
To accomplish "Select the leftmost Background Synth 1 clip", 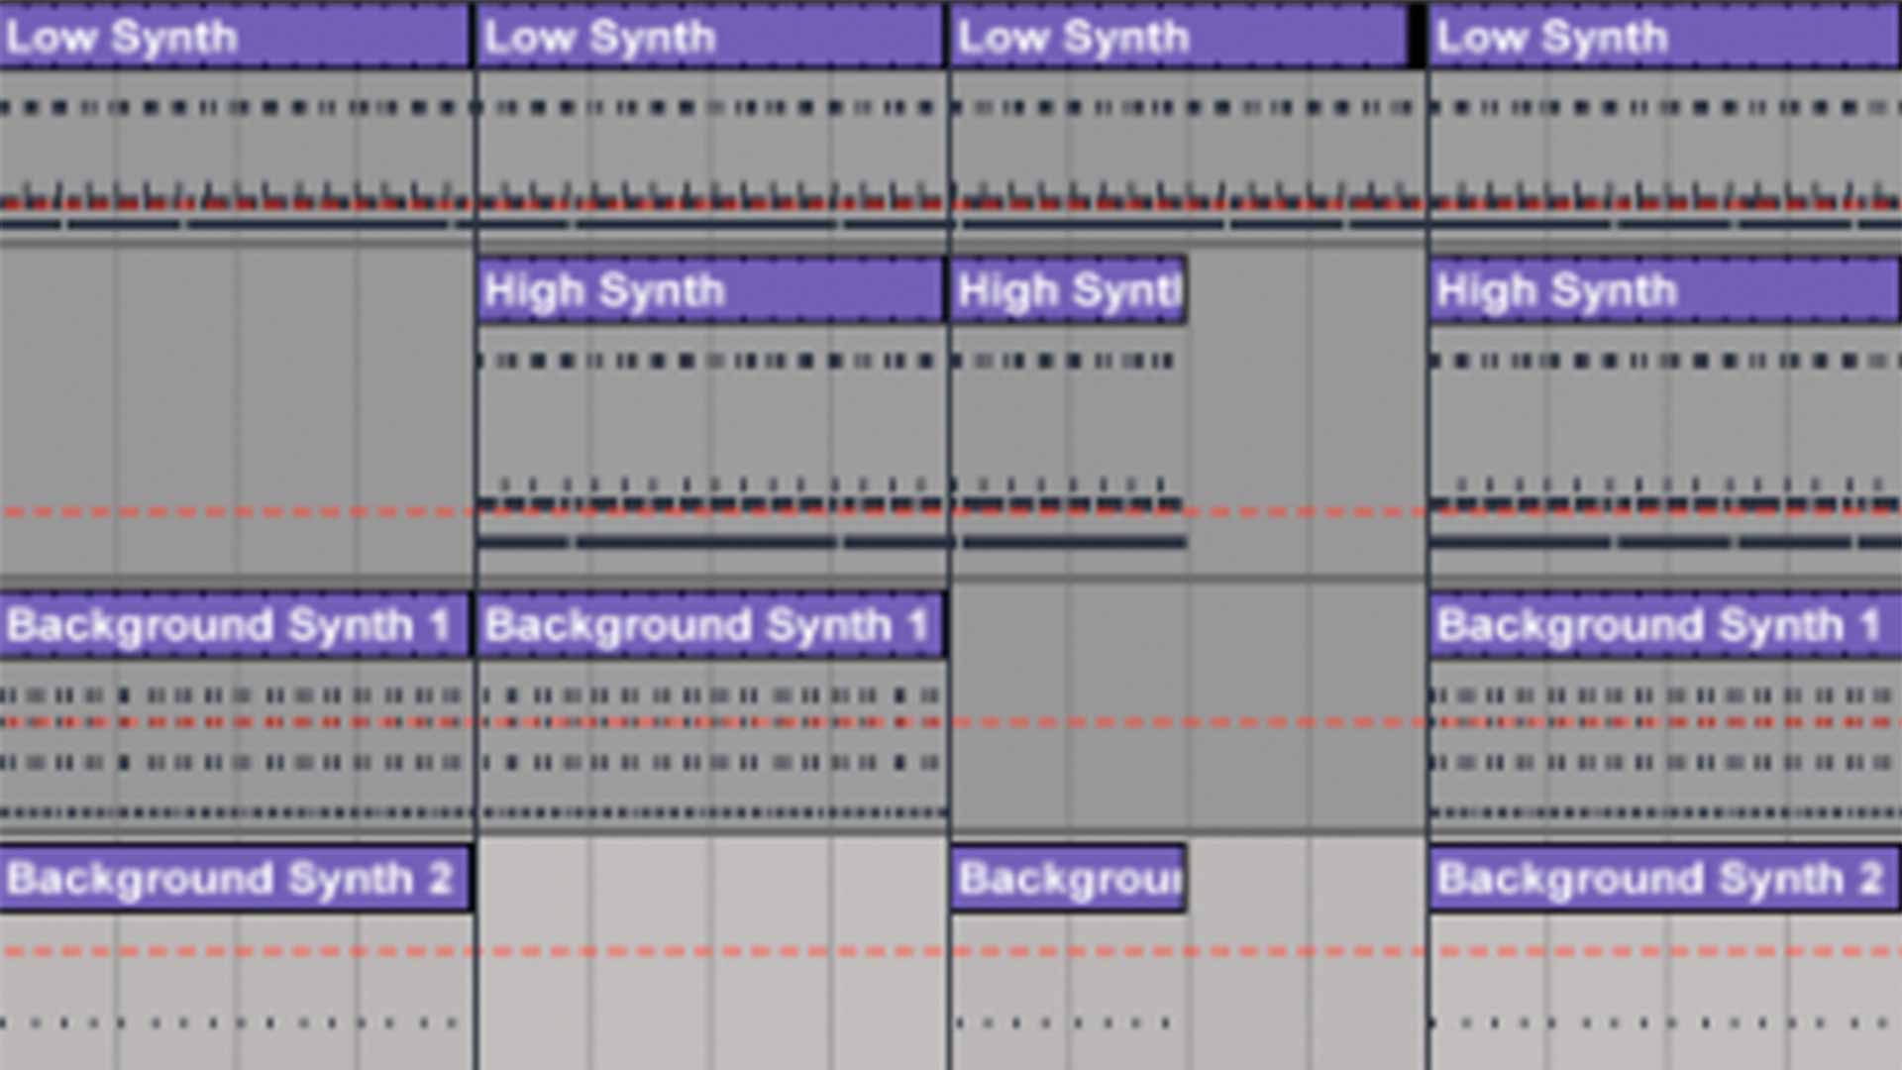I will point(234,626).
